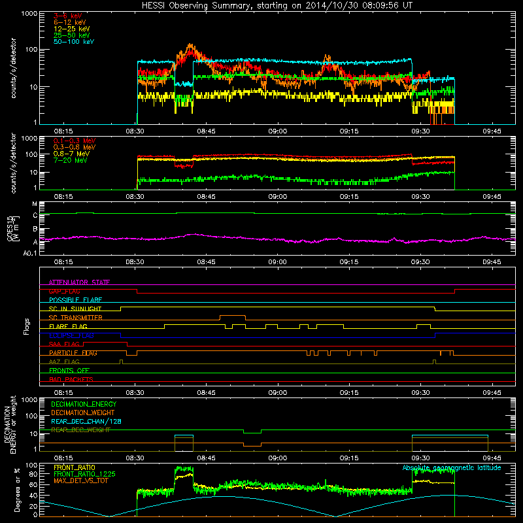Screen dimensions: 523x523
Task: Click the B class tick label on GOES plot
Action: (35, 229)
